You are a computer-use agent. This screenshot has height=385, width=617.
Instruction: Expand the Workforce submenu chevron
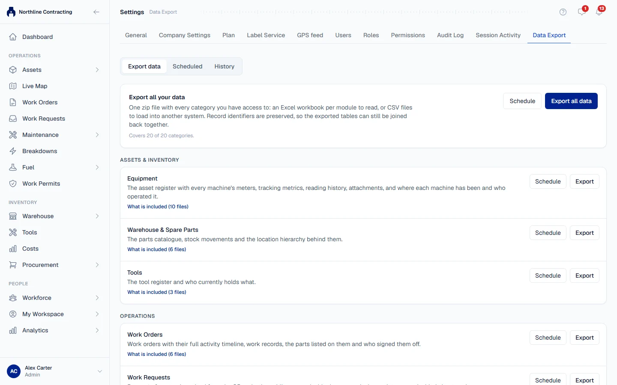pyautogui.click(x=97, y=298)
